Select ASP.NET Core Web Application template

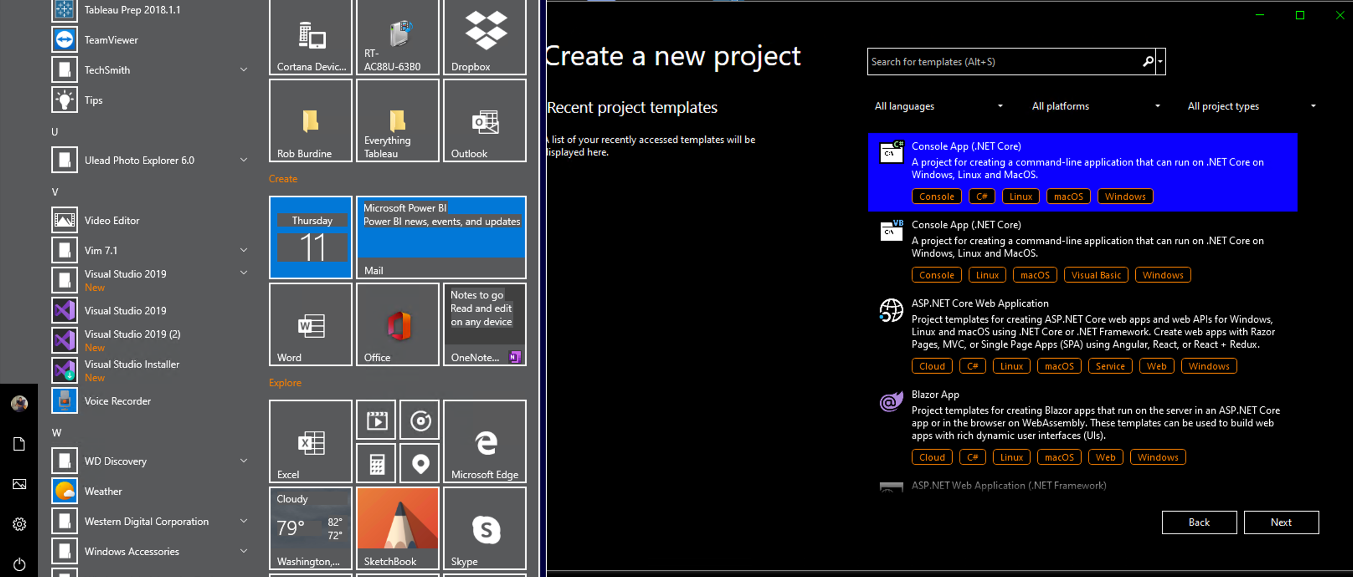1082,336
